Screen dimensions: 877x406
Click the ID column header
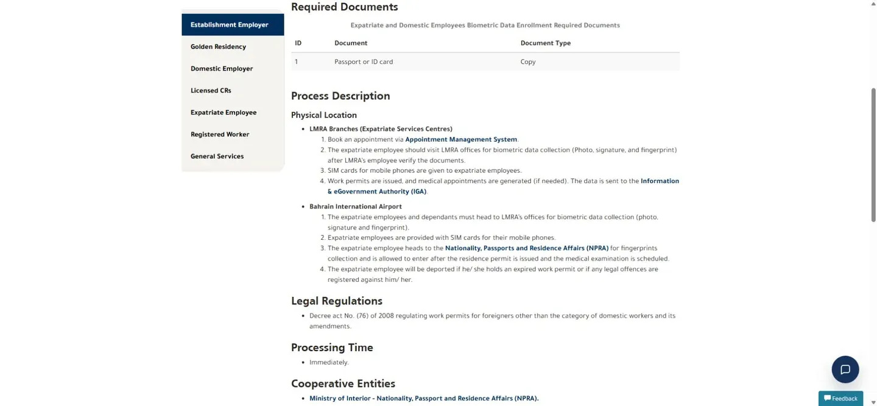click(x=298, y=43)
